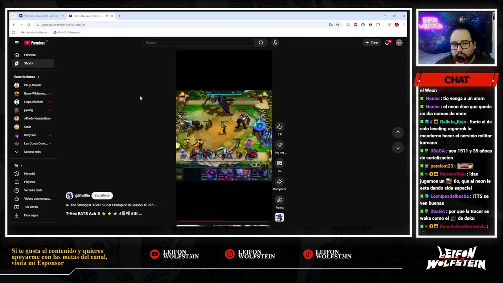Go to the previous short with up arrow
The height and width of the screenshot is (283, 503).
(398, 132)
